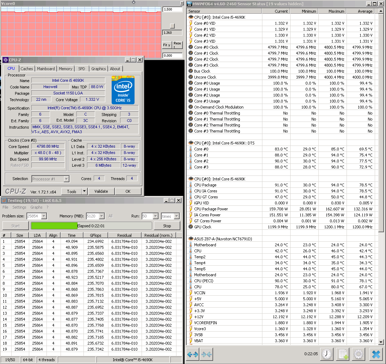
Task: Click the icon beside Core #0 Usage
Action: (x=191, y=83)
